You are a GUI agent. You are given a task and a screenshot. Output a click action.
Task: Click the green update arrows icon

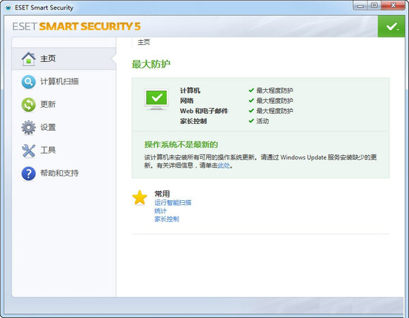(x=28, y=105)
